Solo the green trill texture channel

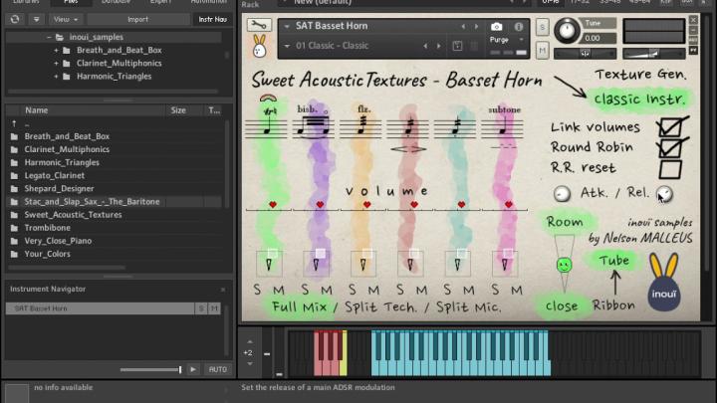pos(258,290)
